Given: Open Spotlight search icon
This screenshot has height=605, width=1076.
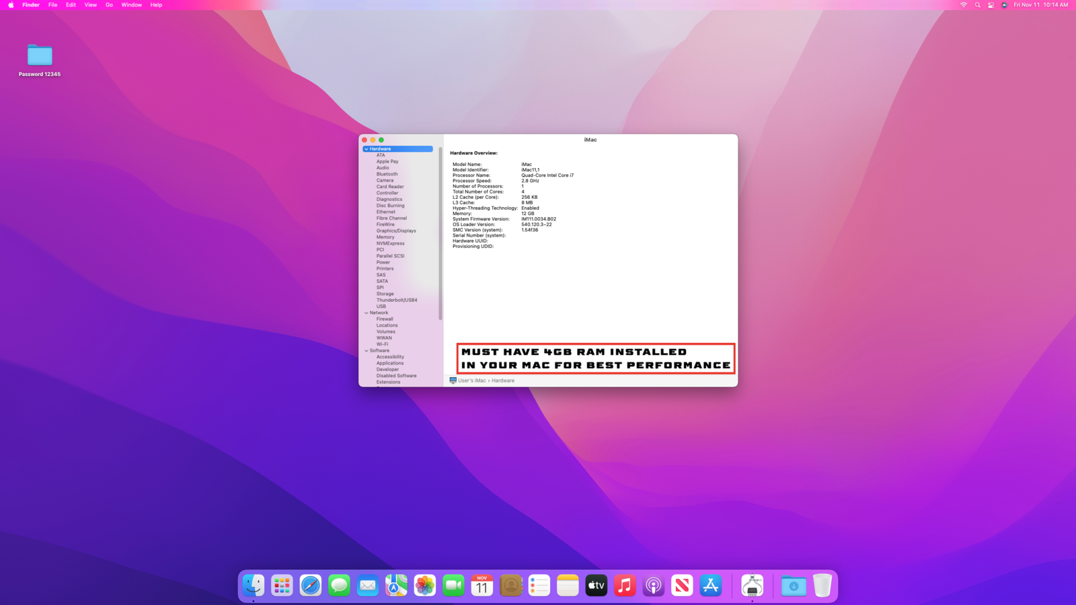Looking at the screenshot, I should (x=978, y=5).
